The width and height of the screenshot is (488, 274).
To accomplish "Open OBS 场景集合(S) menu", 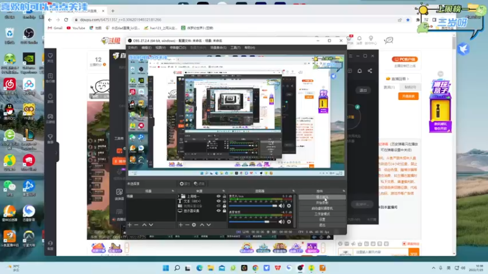I will [218, 47].
